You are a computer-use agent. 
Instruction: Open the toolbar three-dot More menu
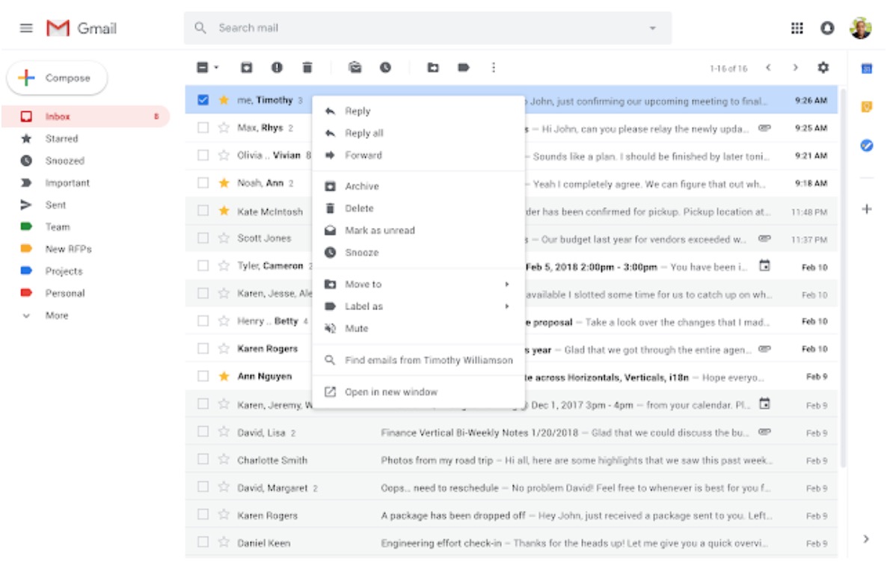(493, 68)
